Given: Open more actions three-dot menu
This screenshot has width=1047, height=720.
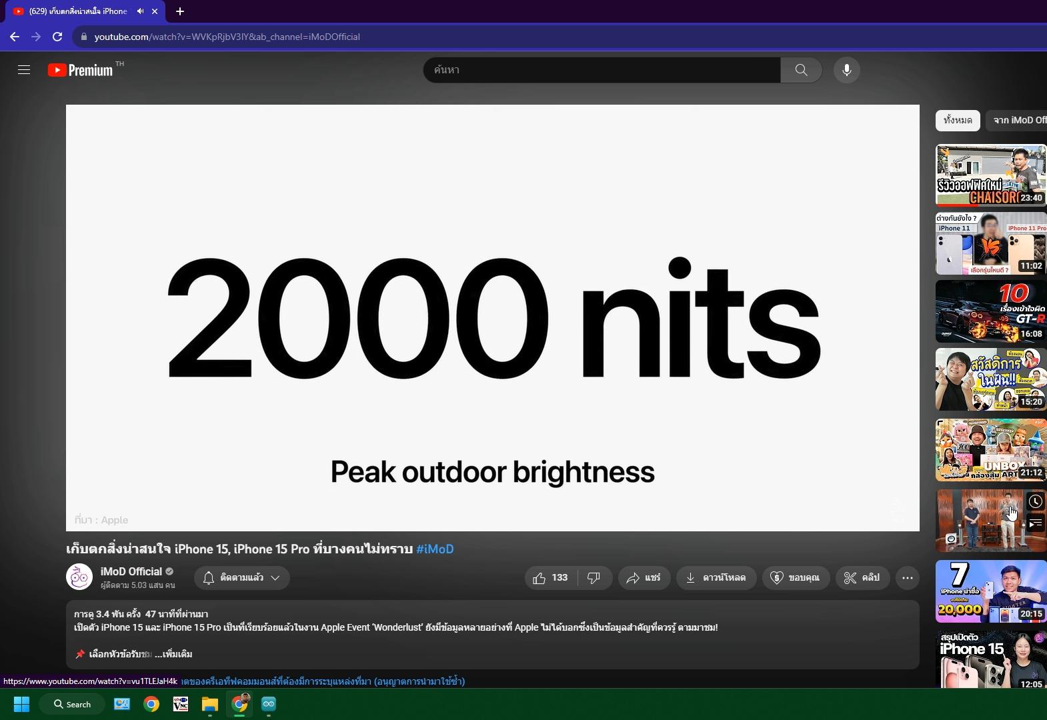Looking at the screenshot, I should click(908, 578).
